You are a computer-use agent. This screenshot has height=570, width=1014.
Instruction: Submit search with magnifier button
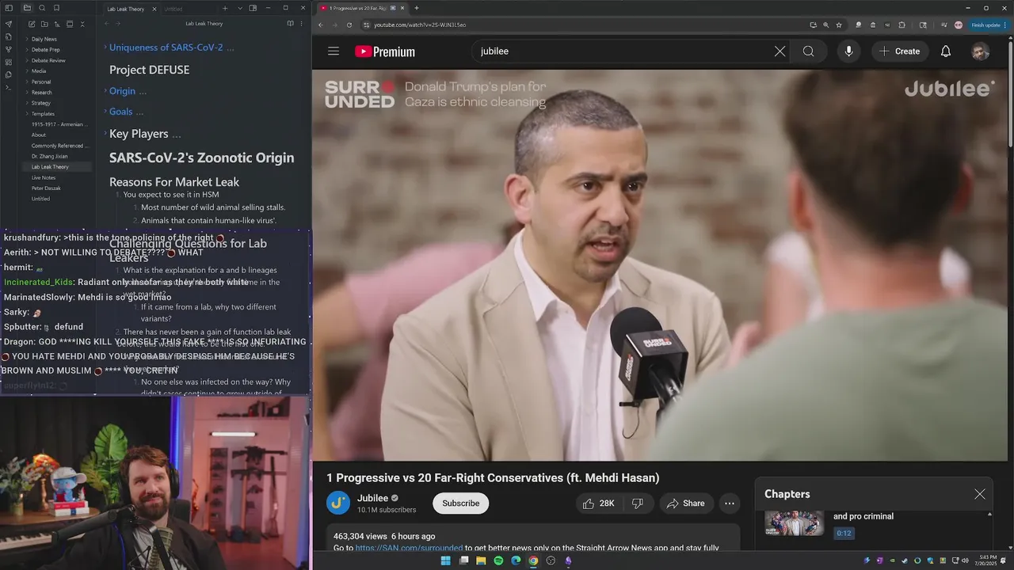pyautogui.click(x=808, y=51)
